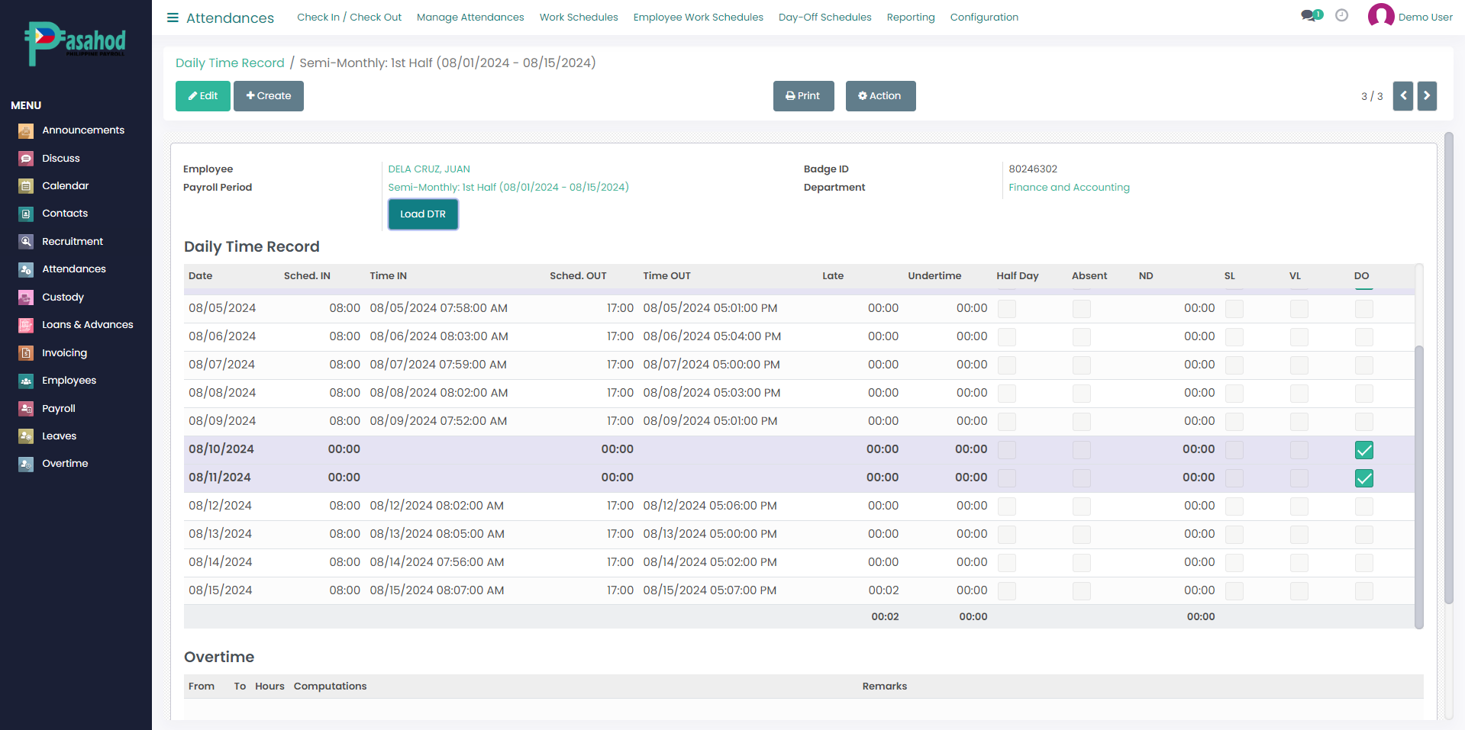Click the Demo User avatar

click(1381, 16)
